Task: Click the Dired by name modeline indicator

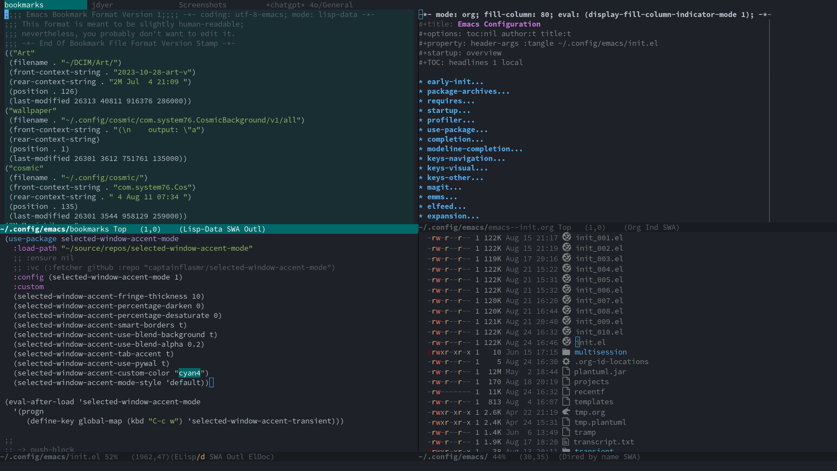Action: click(x=591, y=457)
